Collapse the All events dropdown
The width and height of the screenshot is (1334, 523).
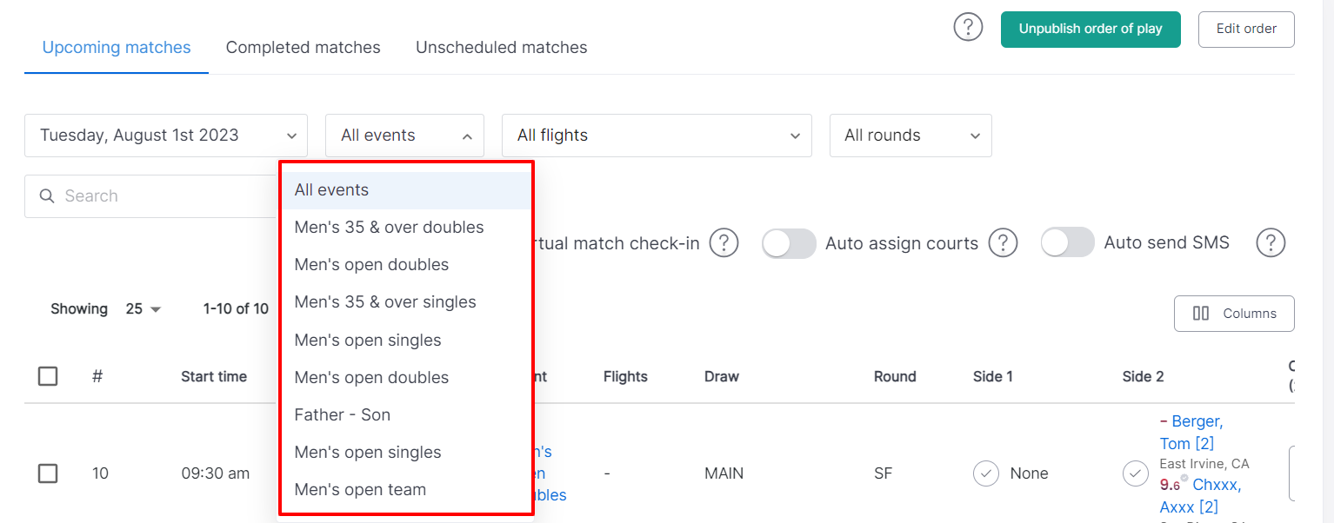click(x=404, y=136)
